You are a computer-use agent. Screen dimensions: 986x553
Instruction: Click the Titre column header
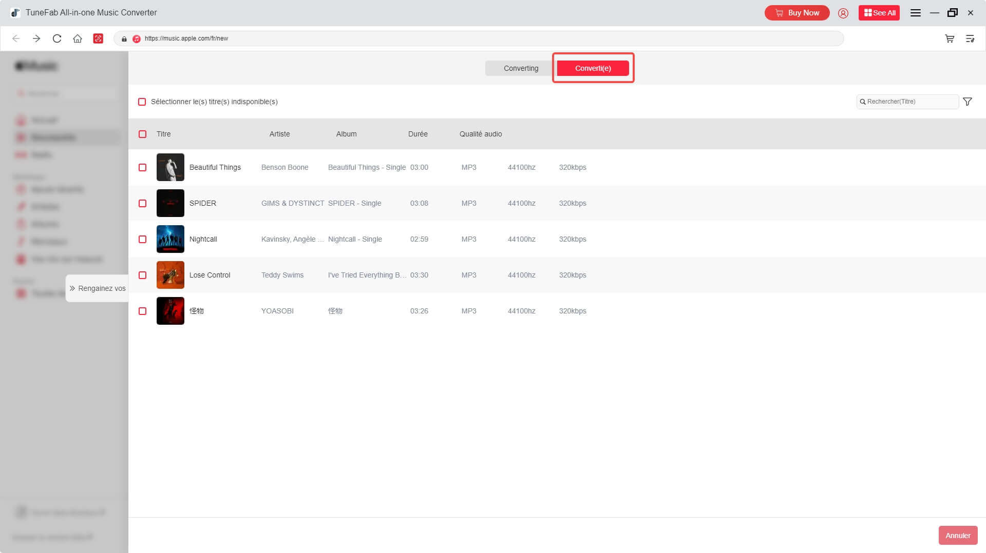coord(164,134)
